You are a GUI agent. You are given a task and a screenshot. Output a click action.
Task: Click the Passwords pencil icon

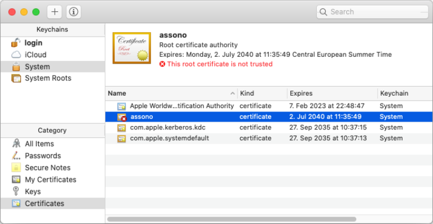(16, 155)
